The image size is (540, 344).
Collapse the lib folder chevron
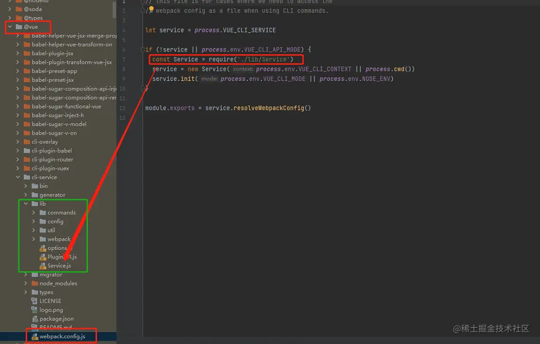[x=26, y=204]
